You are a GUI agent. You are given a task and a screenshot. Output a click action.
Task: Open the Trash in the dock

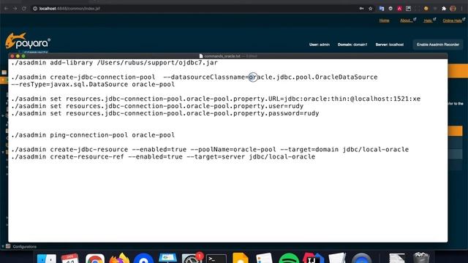[x=421, y=258]
